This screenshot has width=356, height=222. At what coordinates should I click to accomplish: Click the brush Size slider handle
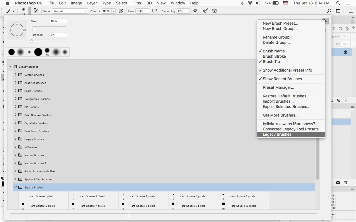pyautogui.click(x=34, y=28)
